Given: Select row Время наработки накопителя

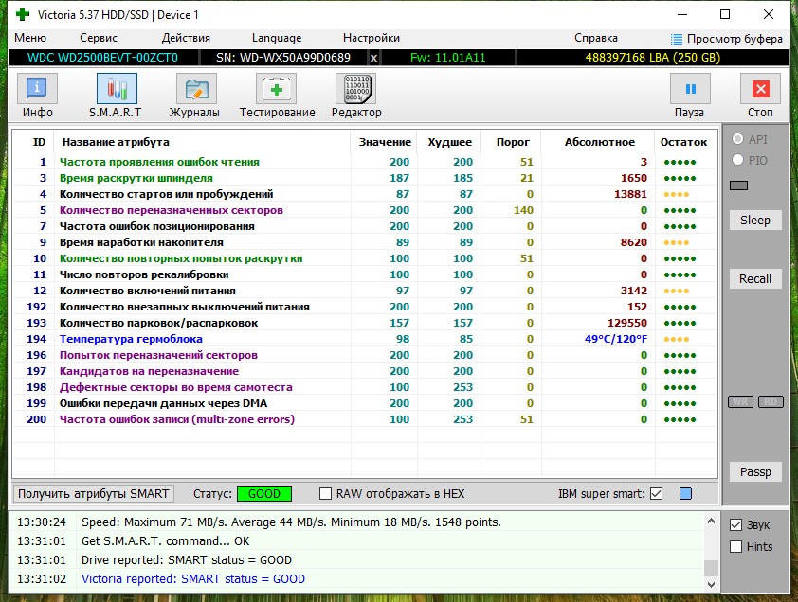Looking at the screenshot, I should coord(364,242).
